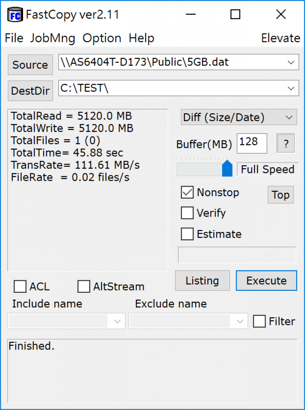Viewport: 305px width, 410px height.
Task: Expand the Source path dropdown arrow
Action: (291, 62)
